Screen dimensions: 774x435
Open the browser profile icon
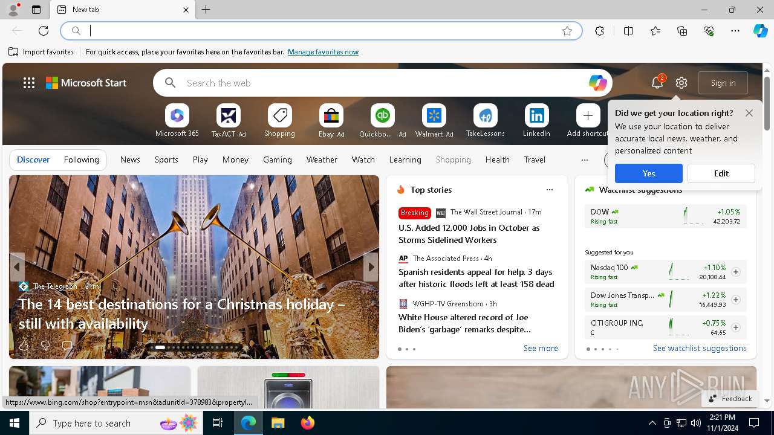click(x=13, y=10)
